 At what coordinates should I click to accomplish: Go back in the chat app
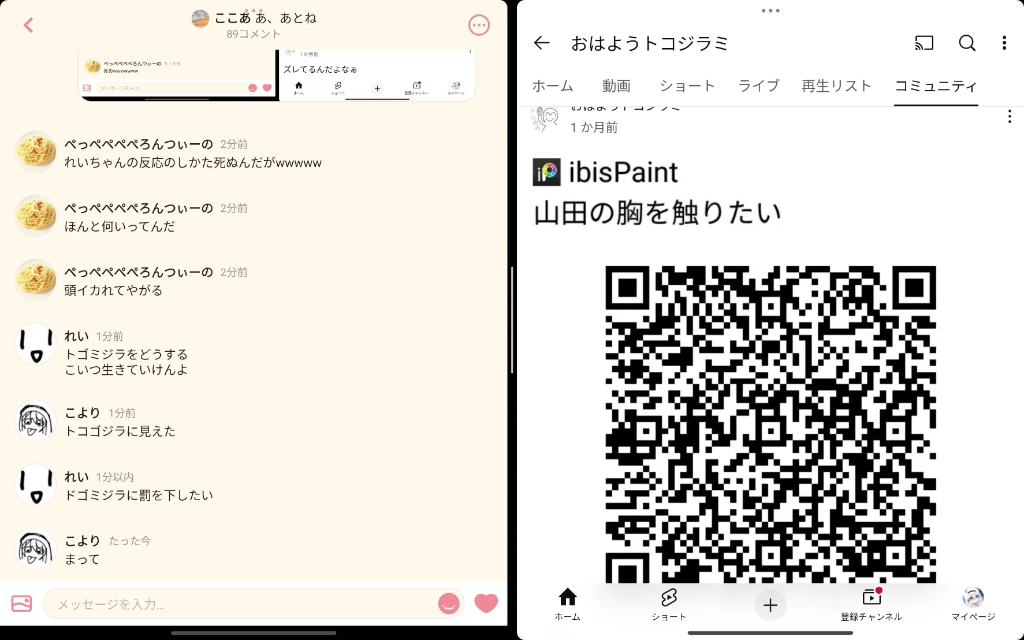[x=28, y=25]
